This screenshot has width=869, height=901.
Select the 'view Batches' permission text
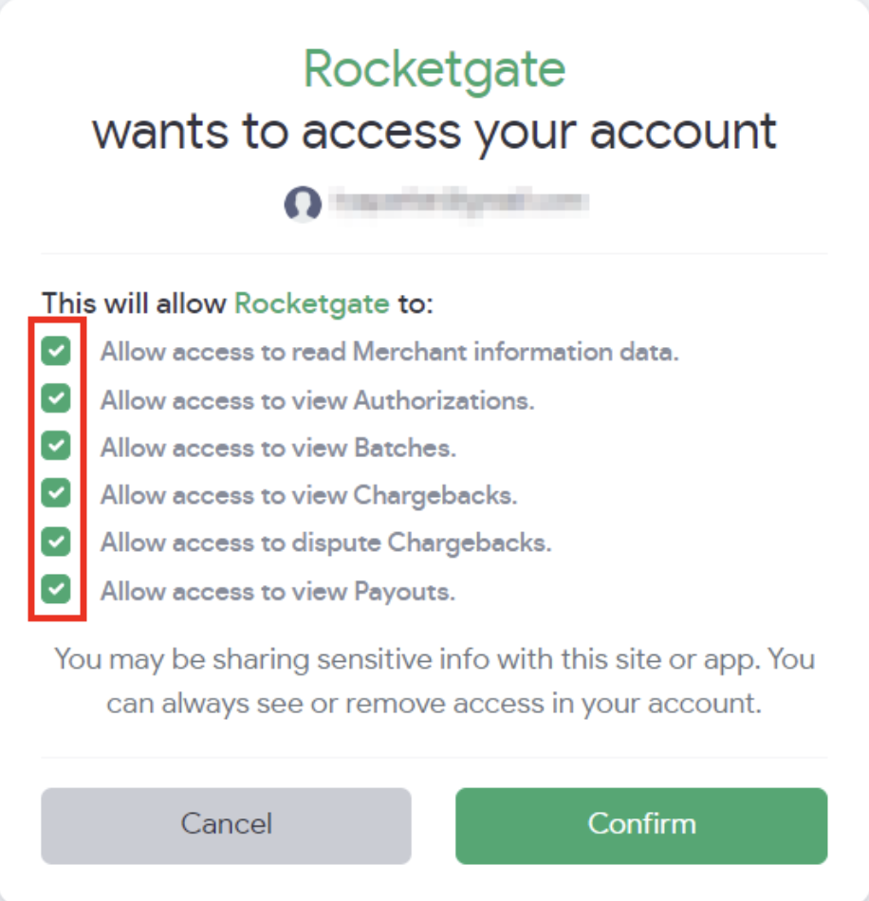click(x=278, y=448)
